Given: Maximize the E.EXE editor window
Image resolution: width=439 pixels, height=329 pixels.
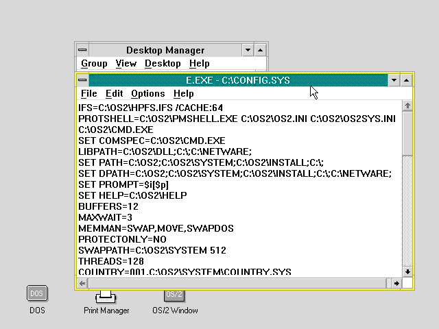Looking at the screenshot, I should 406,80.
